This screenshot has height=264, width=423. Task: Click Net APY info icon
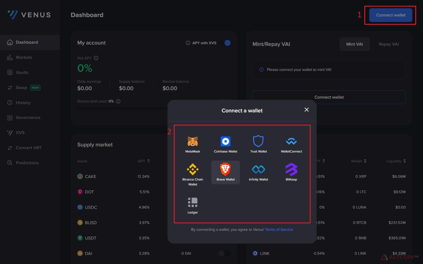pos(96,58)
